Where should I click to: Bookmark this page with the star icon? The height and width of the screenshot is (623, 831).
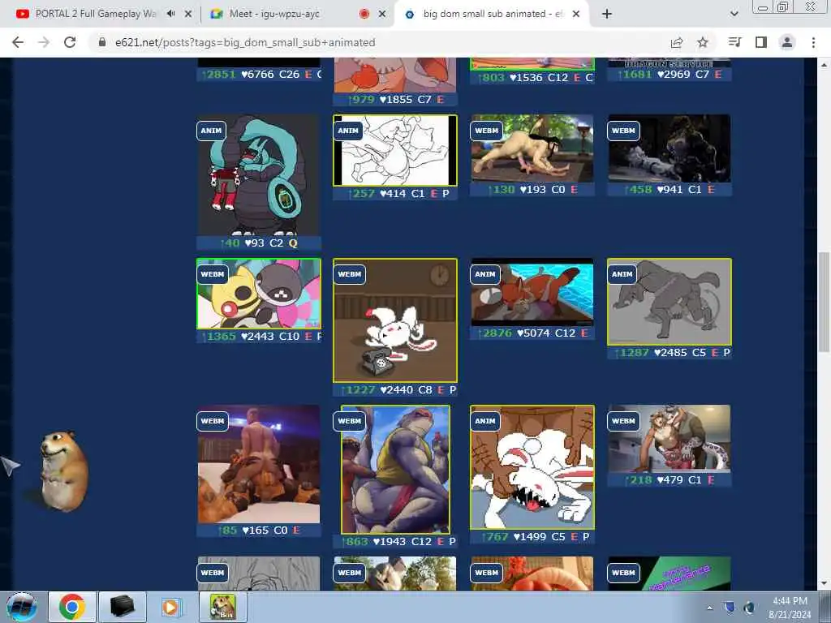click(x=703, y=42)
